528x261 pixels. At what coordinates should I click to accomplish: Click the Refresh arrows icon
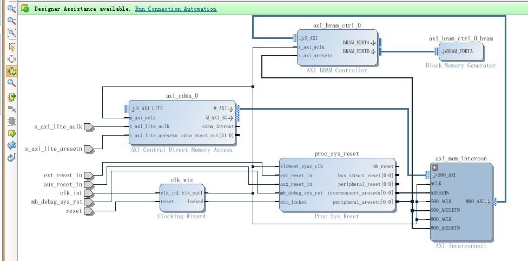tap(11, 145)
